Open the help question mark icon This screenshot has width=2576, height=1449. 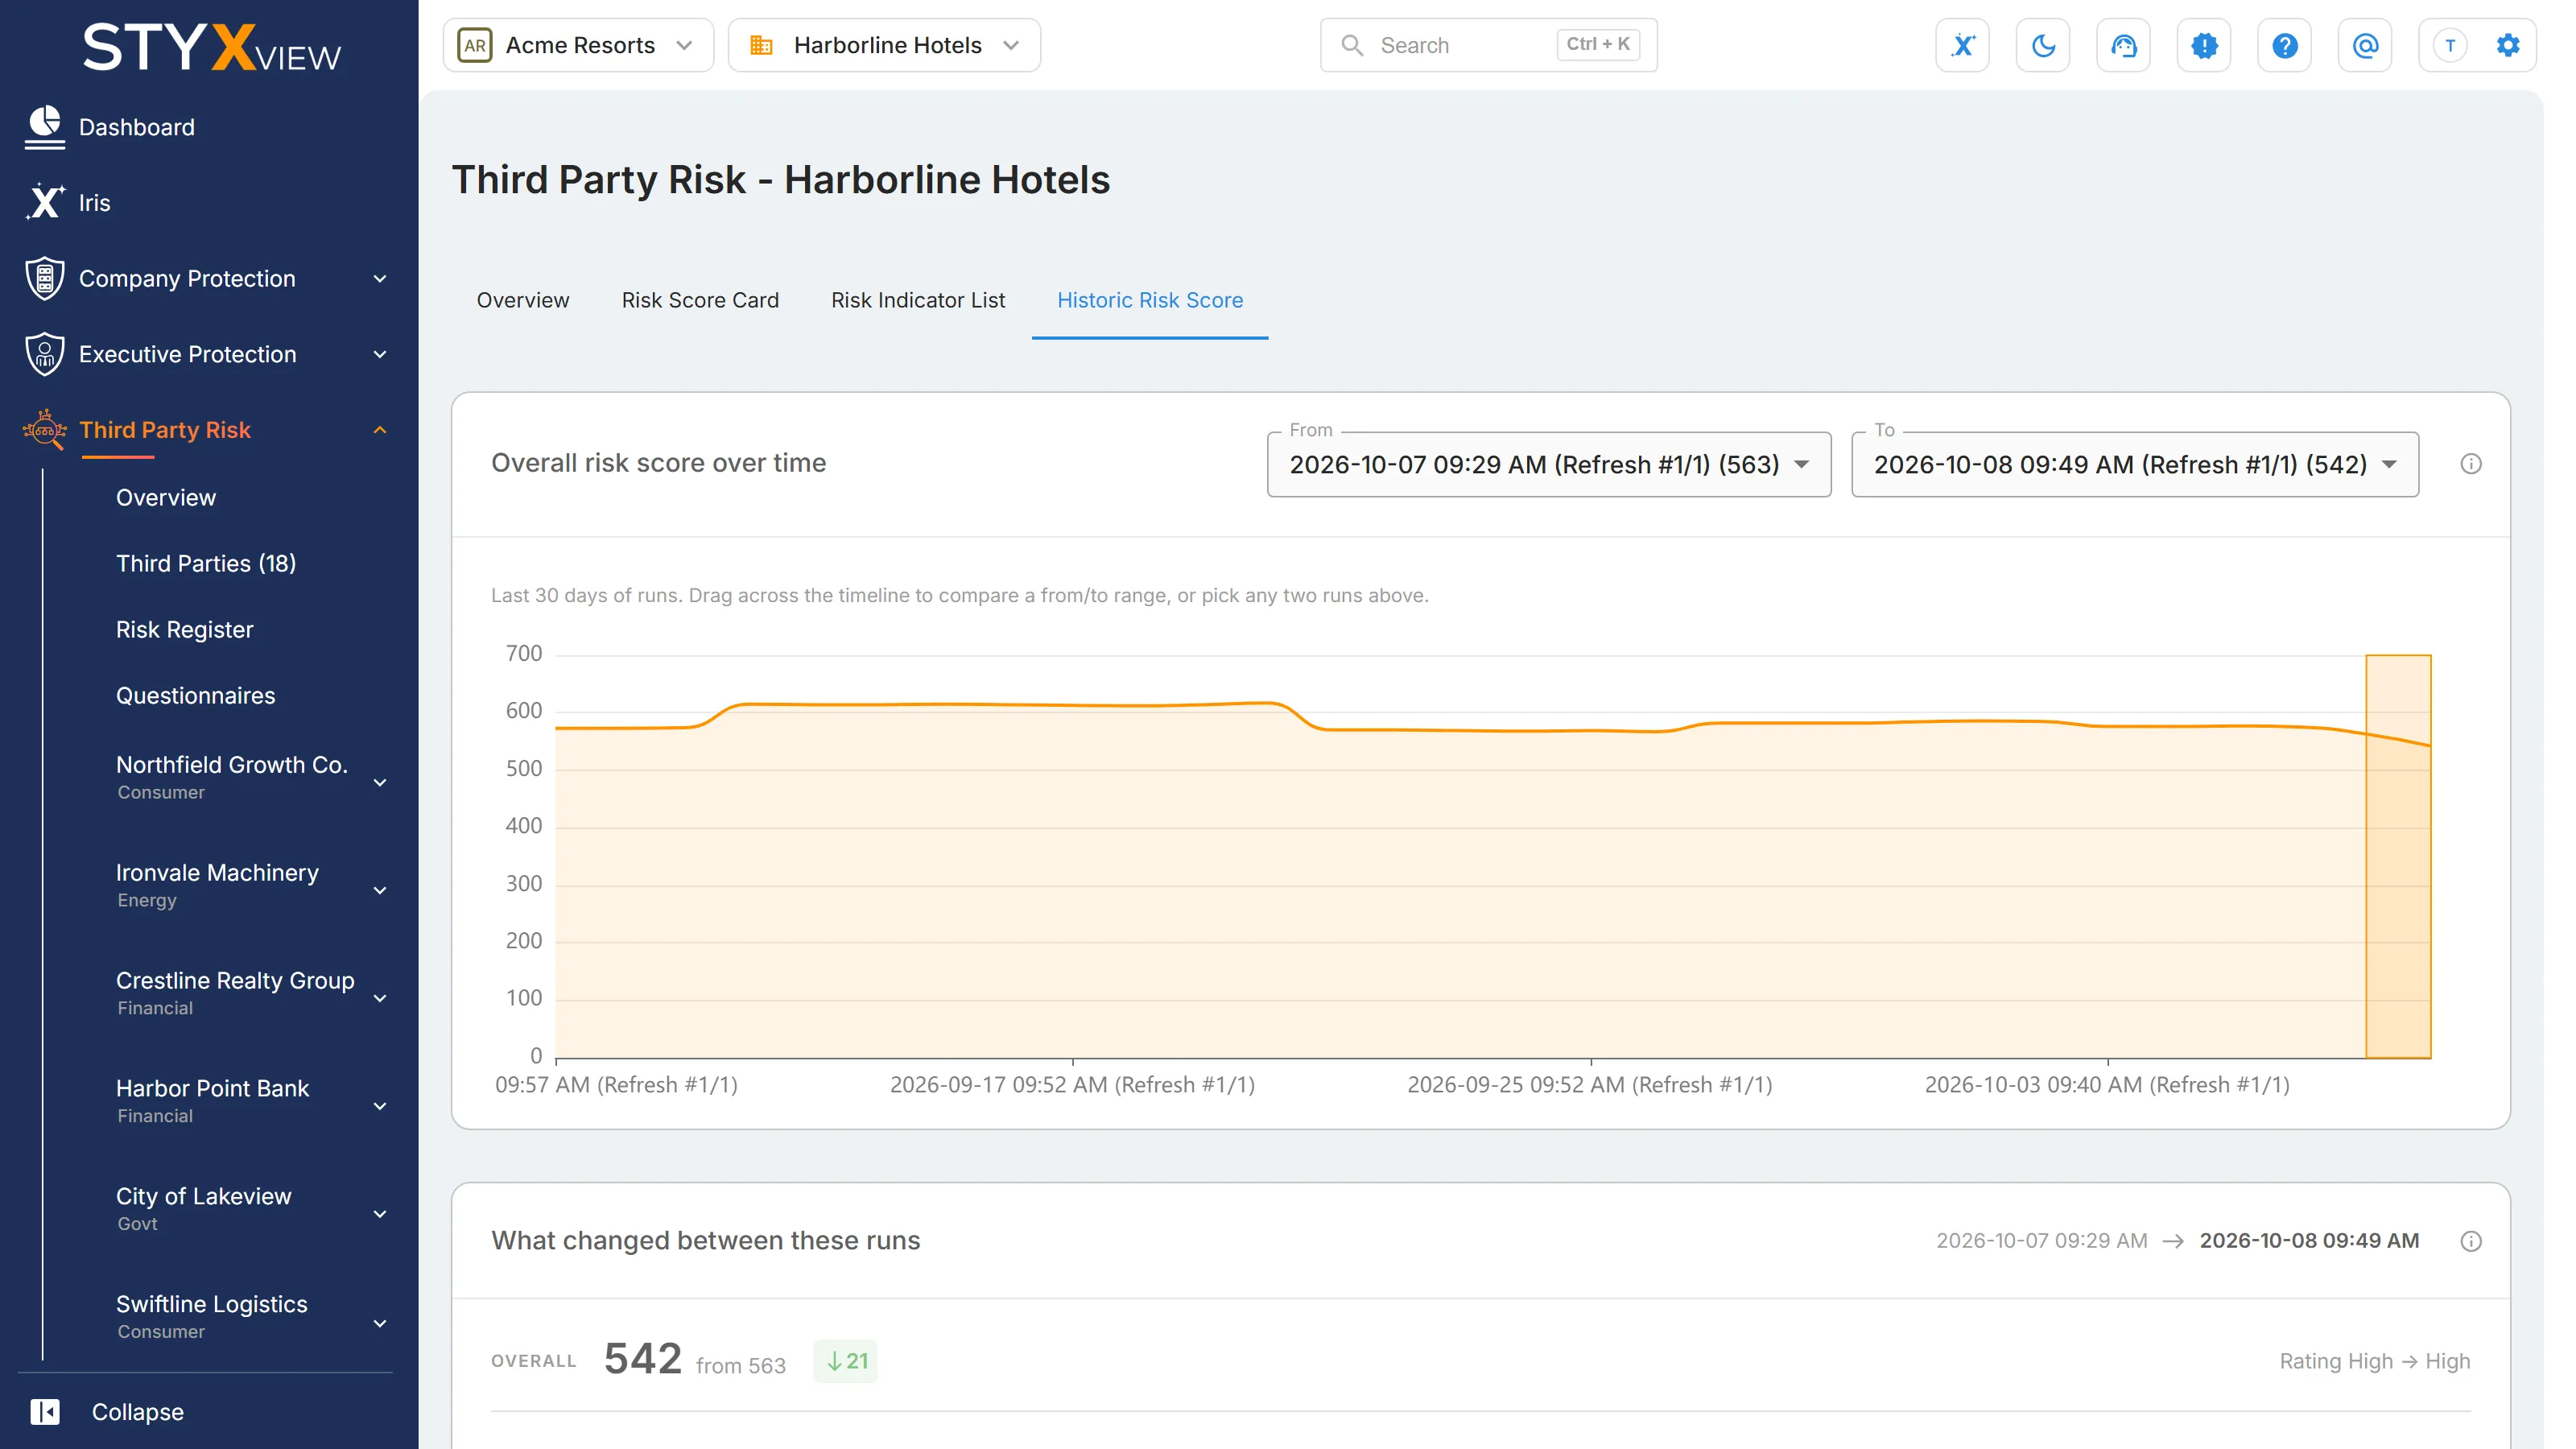(2284, 45)
